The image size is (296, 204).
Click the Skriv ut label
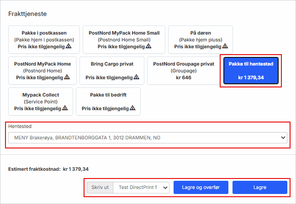(x=100, y=188)
